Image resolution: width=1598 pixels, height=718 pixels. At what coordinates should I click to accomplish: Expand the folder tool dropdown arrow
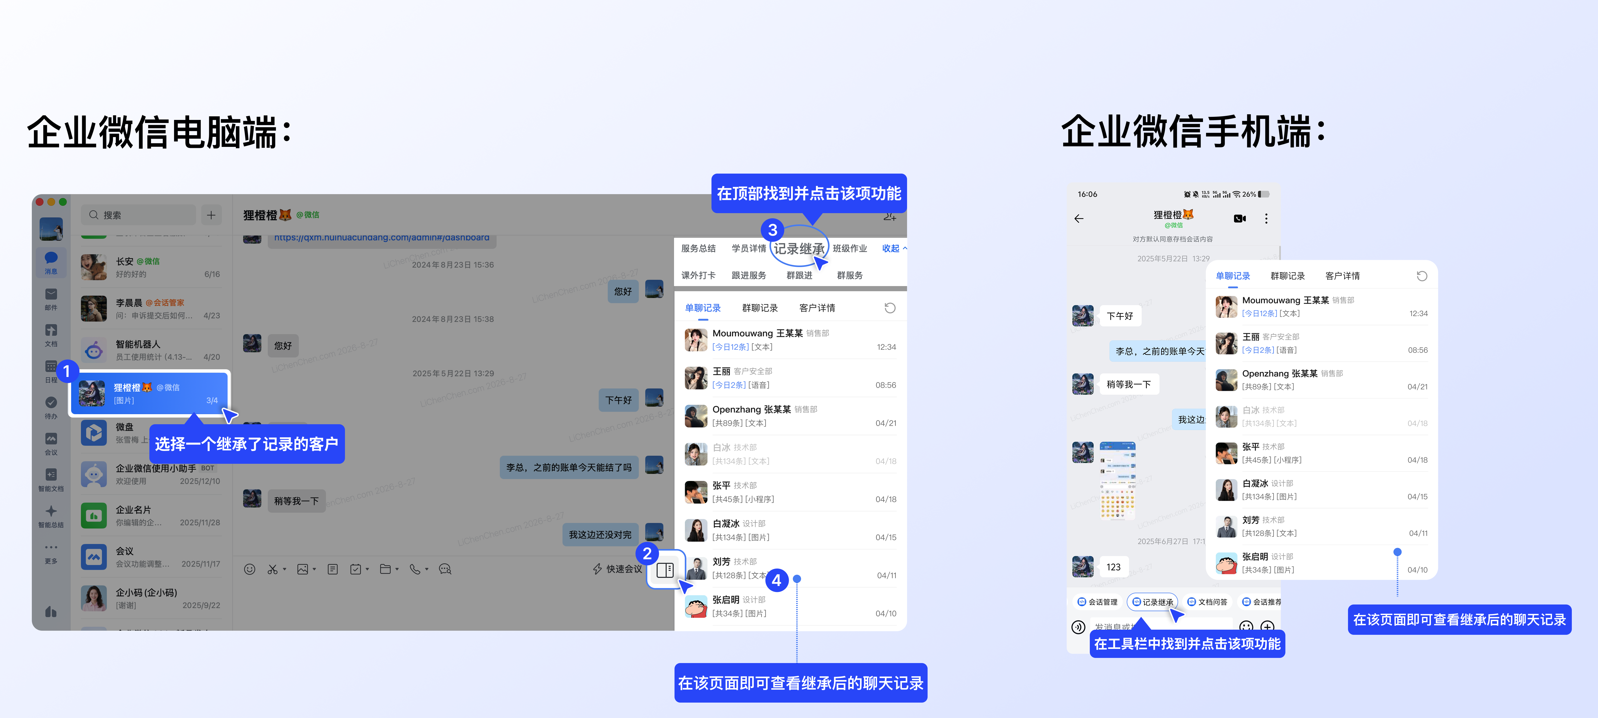[397, 569]
